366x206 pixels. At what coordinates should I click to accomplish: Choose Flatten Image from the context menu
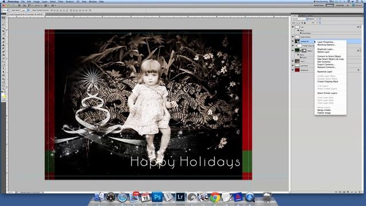(x=324, y=113)
